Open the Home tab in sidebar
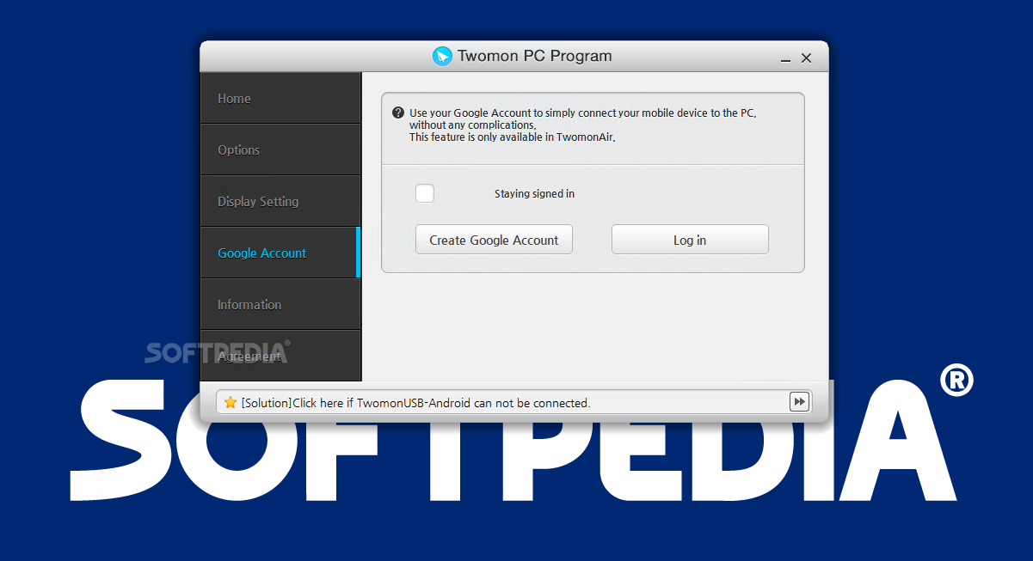1033x561 pixels. 280,98
